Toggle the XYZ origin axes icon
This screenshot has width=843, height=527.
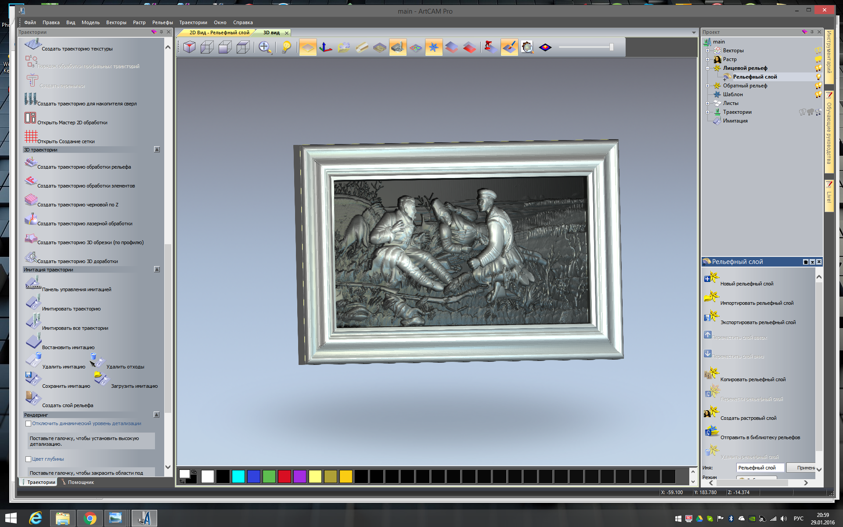click(x=325, y=47)
